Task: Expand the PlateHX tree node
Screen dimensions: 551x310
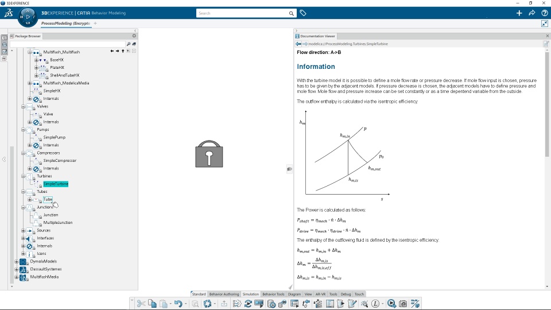Action: [x=36, y=68]
